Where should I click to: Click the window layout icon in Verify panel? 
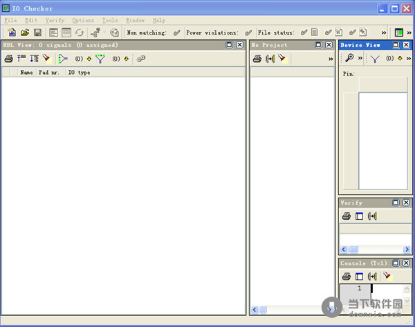(x=359, y=216)
